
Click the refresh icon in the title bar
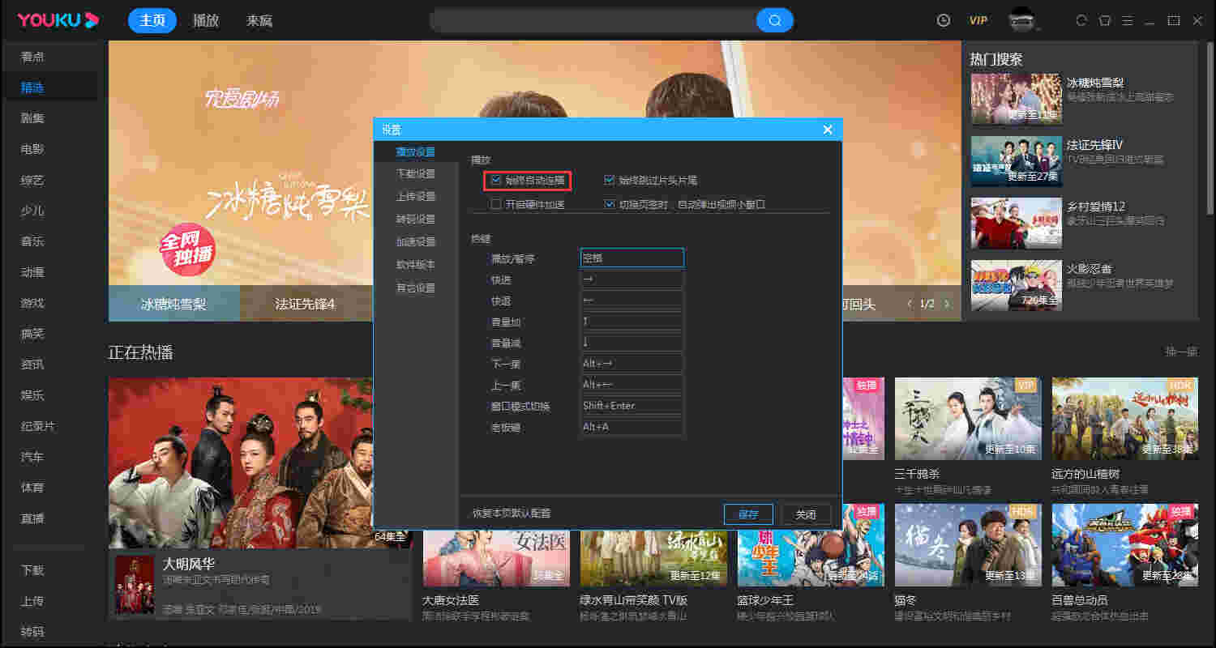click(1081, 19)
